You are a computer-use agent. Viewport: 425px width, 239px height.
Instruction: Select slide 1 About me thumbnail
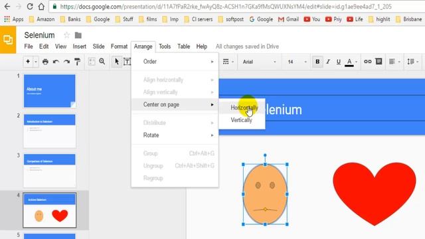(x=50, y=91)
